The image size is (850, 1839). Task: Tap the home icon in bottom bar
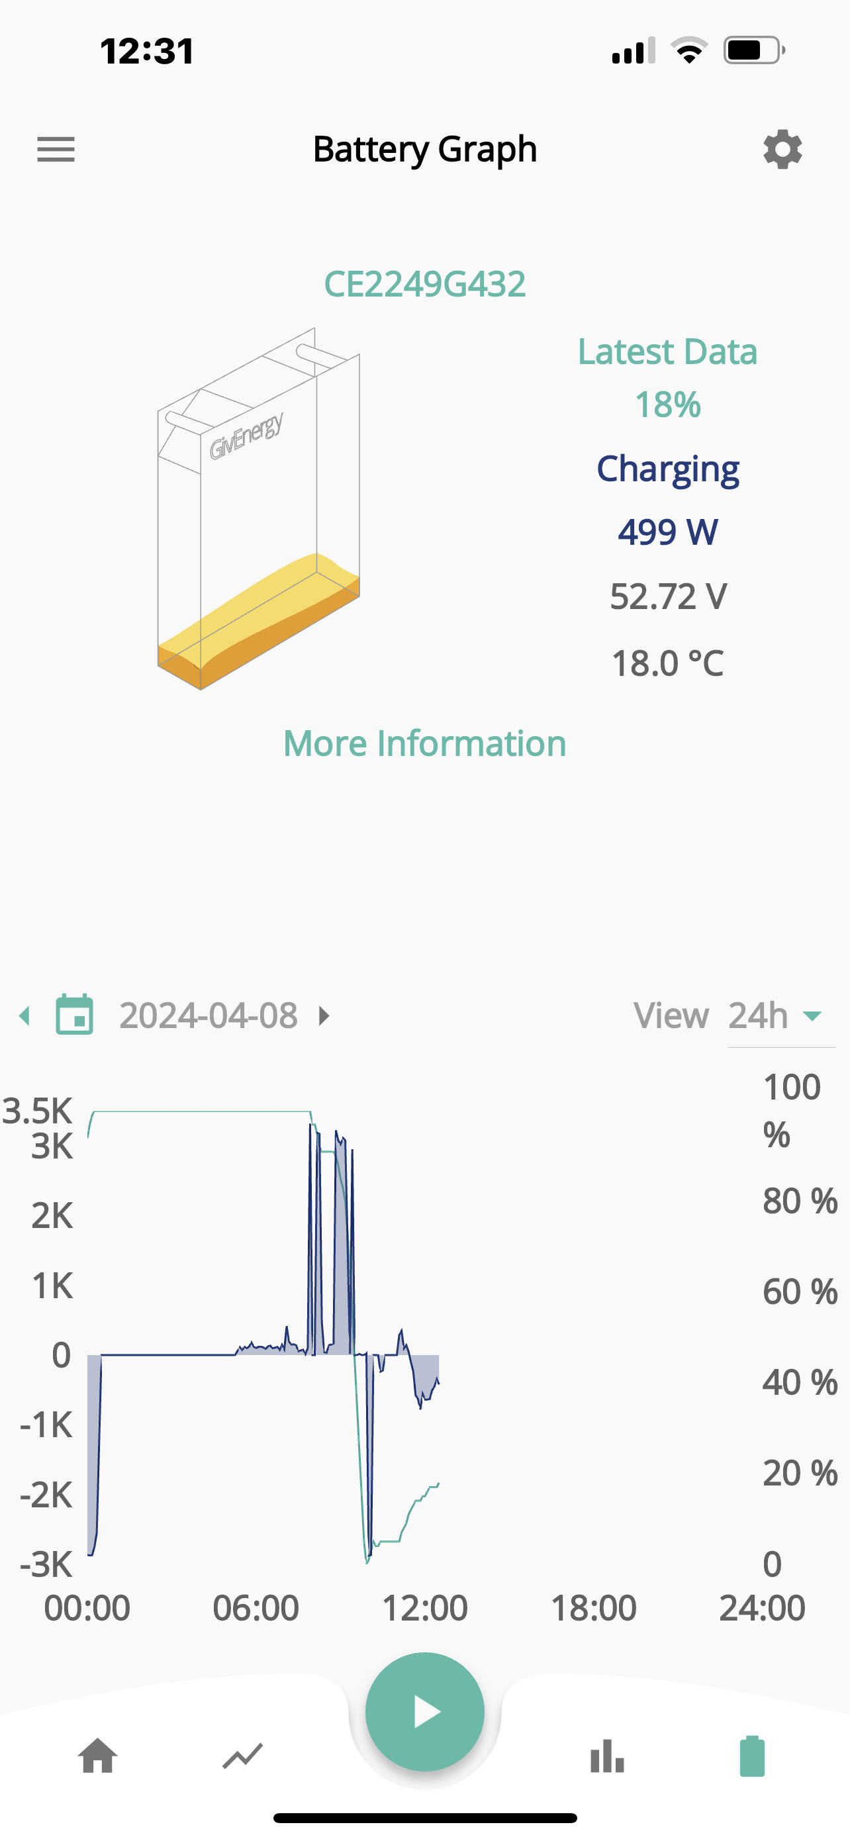98,1756
